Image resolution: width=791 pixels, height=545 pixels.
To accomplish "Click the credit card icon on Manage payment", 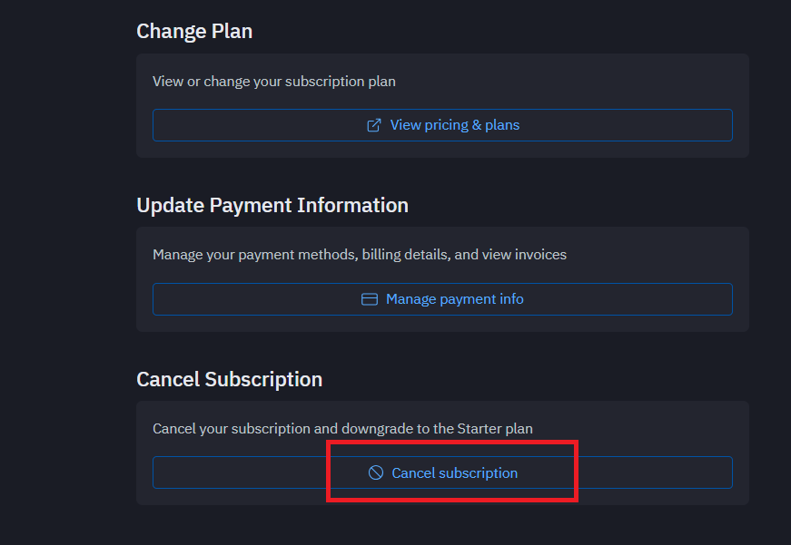I will tap(370, 299).
